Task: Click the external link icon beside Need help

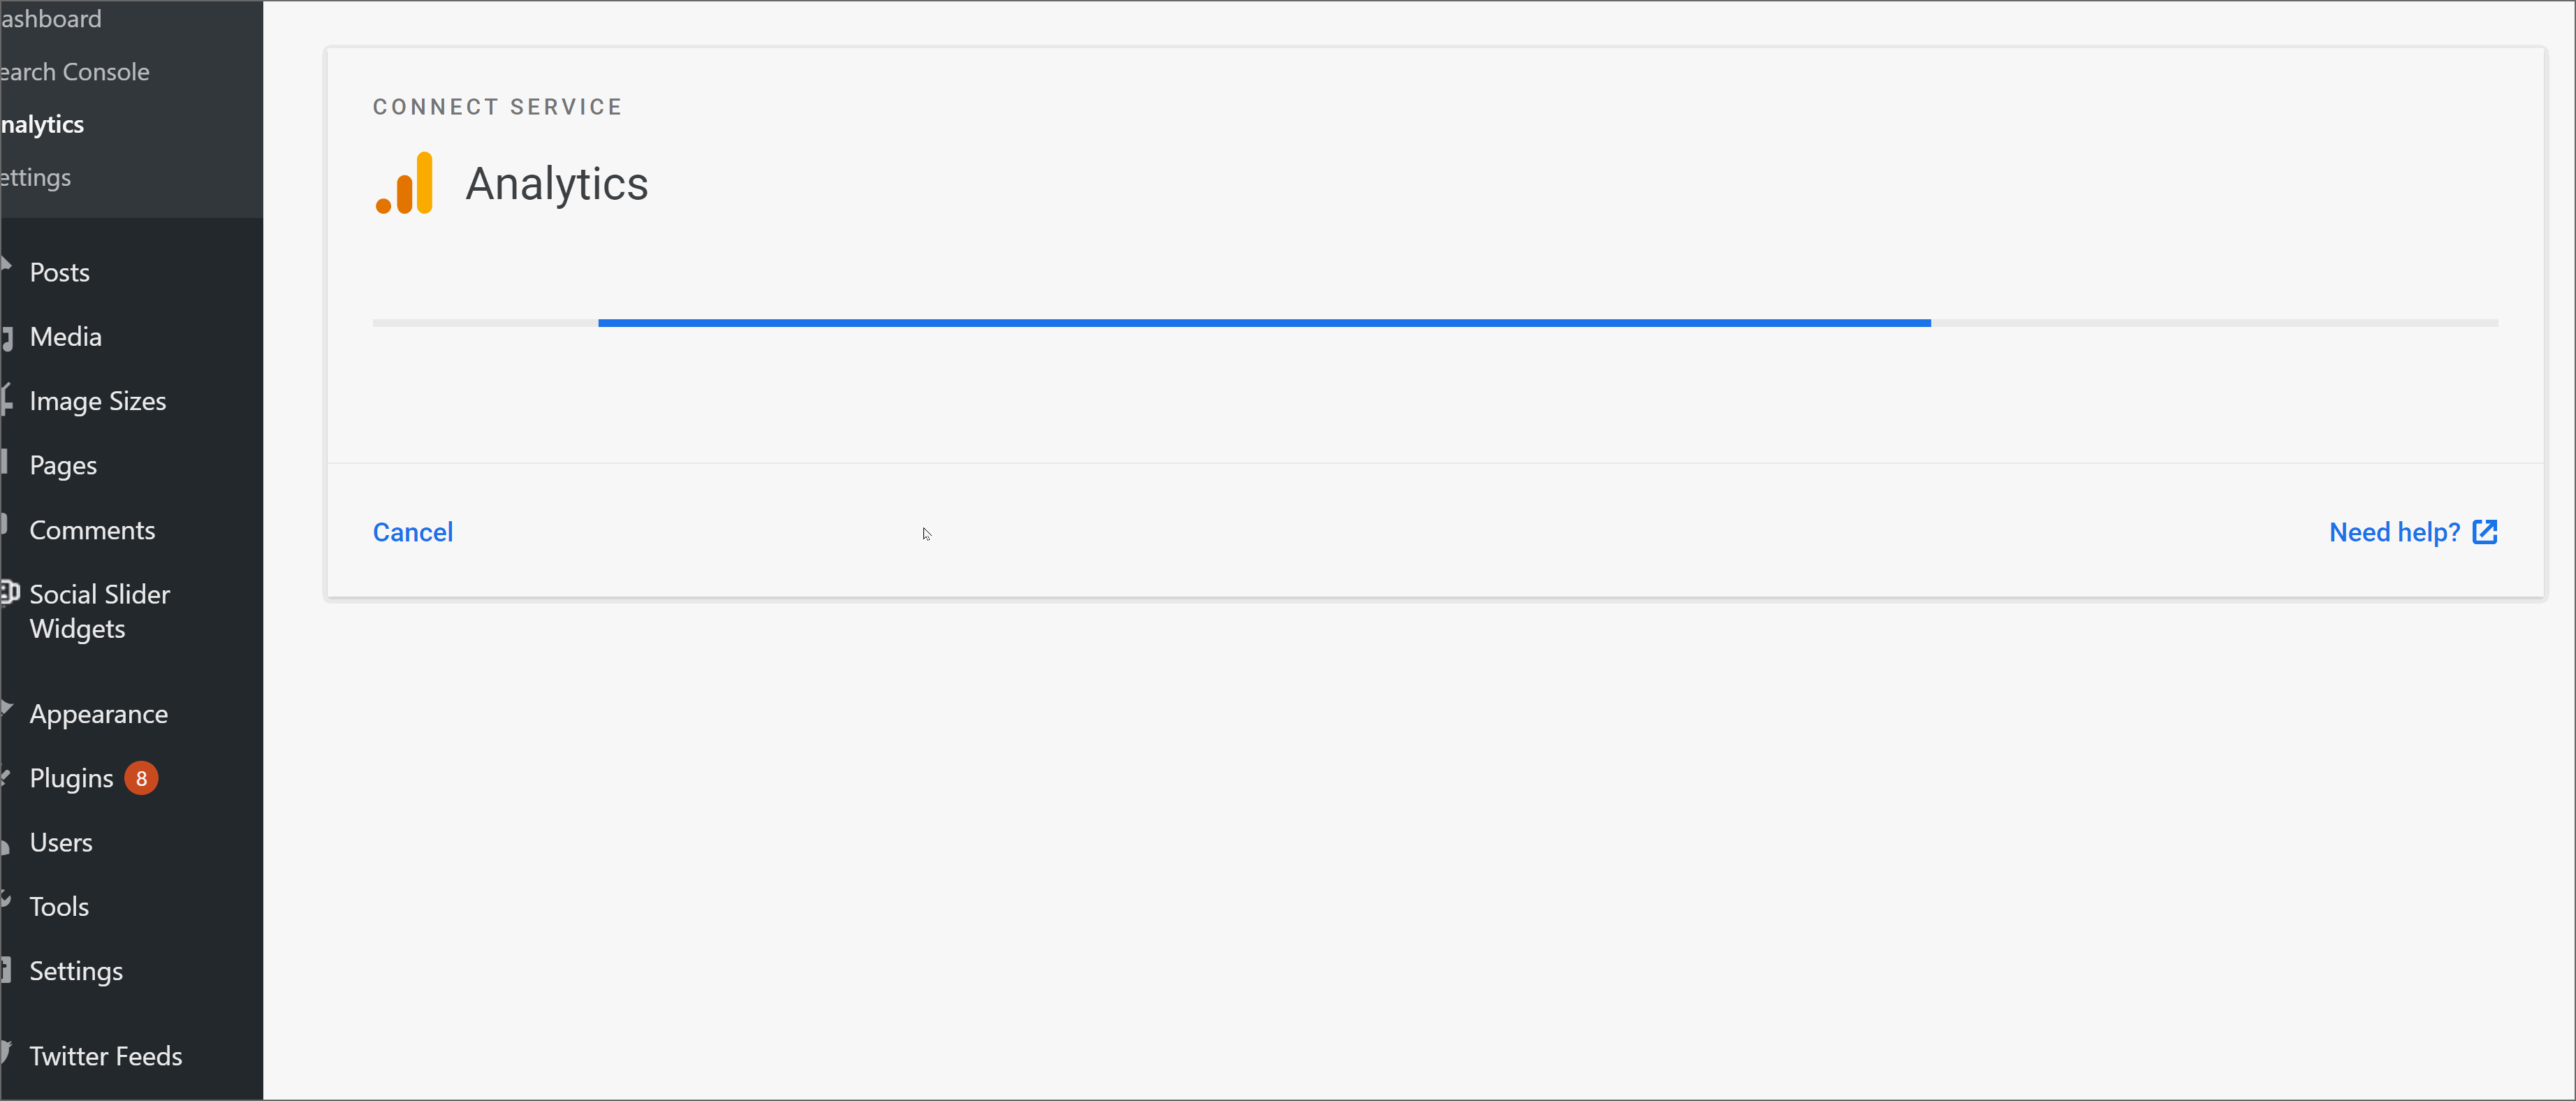Action: click(x=2486, y=532)
